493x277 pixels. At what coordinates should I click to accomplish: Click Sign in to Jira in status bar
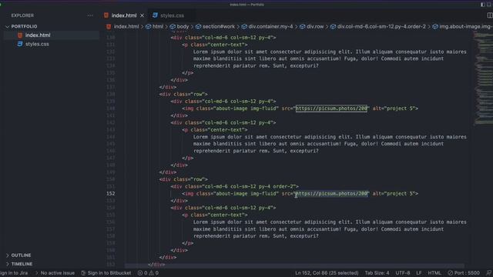pos(14,273)
